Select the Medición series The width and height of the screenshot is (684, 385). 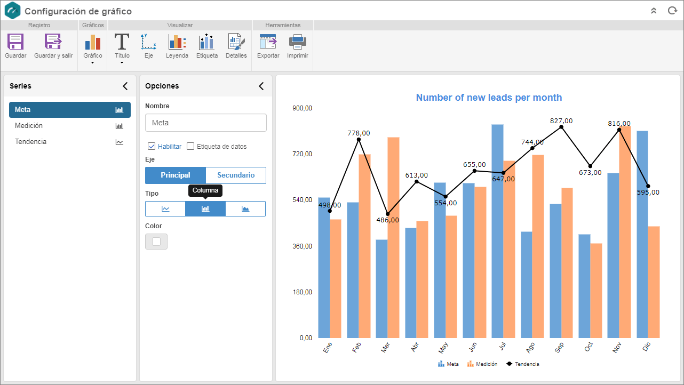pos(70,126)
